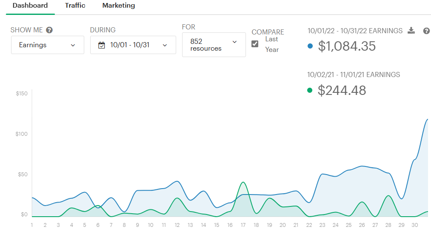This screenshot has width=431, height=229.
Task: Click day 12 on the chart axis
Action: (x=177, y=224)
